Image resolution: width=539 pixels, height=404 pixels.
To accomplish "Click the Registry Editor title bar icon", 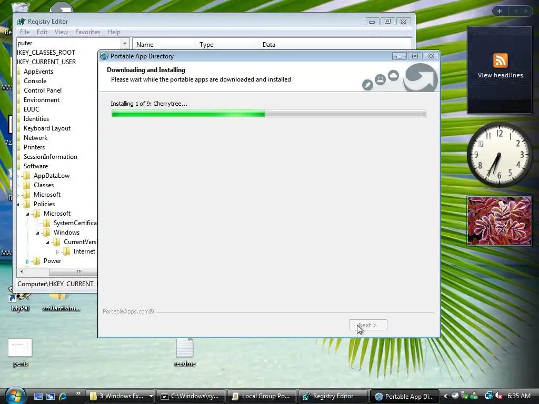I will [x=21, y=21].
